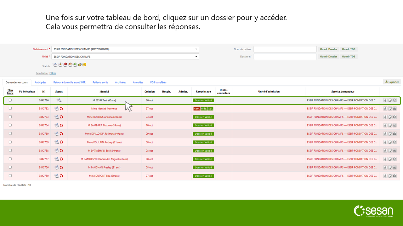Click the paperclip icon in Mme POULAIN Audrey row
The height and width of the screenshot is (226, 403).
[x=385, y=142]
